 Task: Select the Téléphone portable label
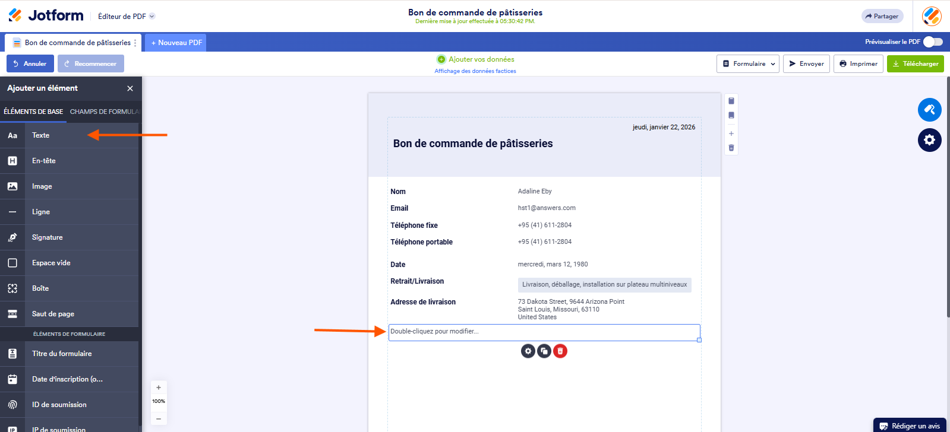pos(421,242)
